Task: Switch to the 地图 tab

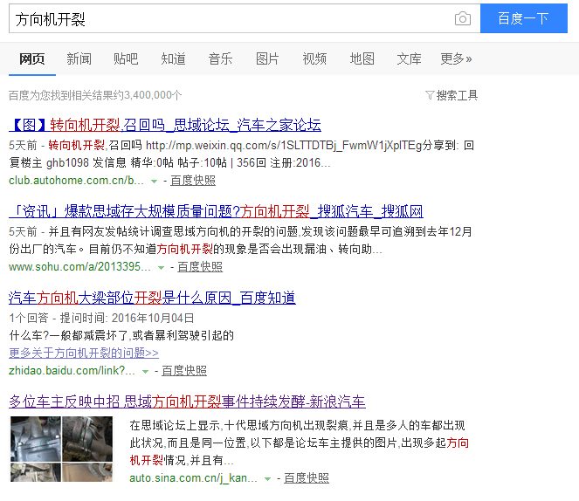Action: tap(362, 59)
